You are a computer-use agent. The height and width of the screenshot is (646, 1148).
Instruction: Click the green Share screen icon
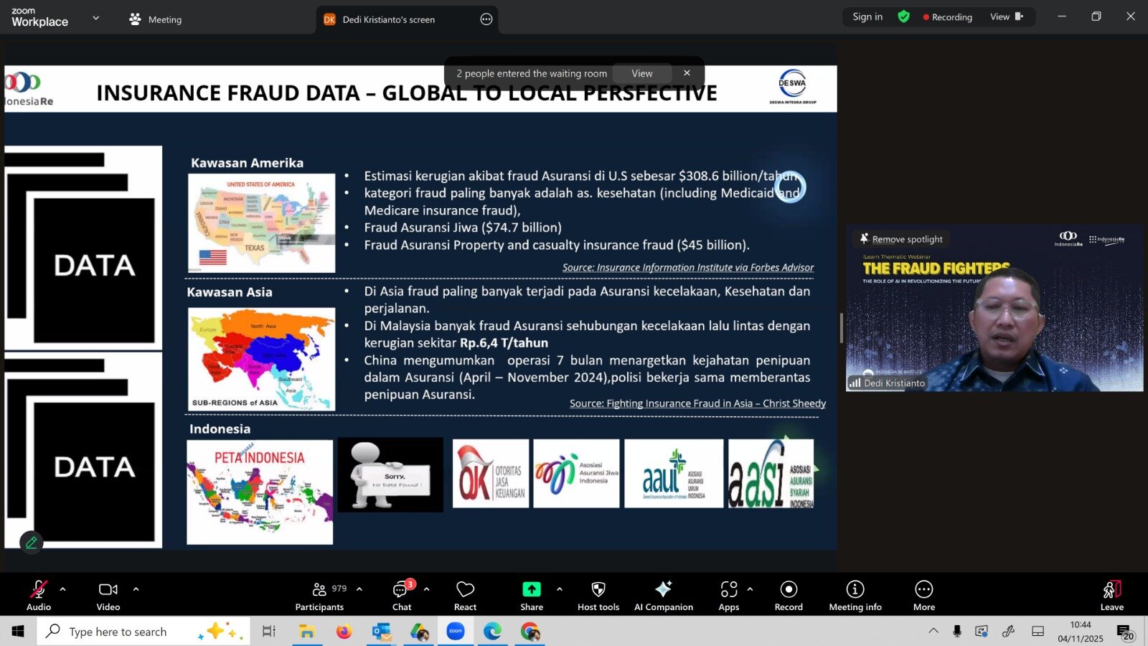[532, 589]
